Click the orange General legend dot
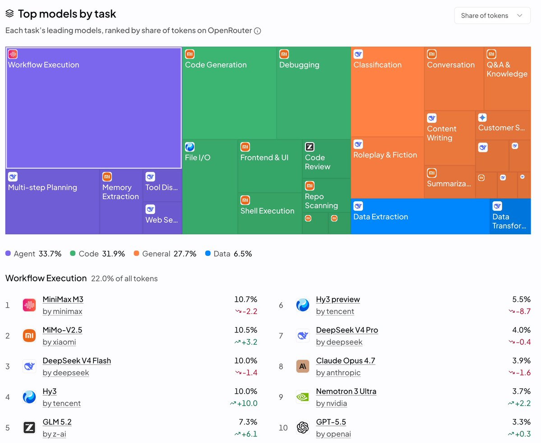The height and width of the screenshot is (443, 541). click(136, 253)
